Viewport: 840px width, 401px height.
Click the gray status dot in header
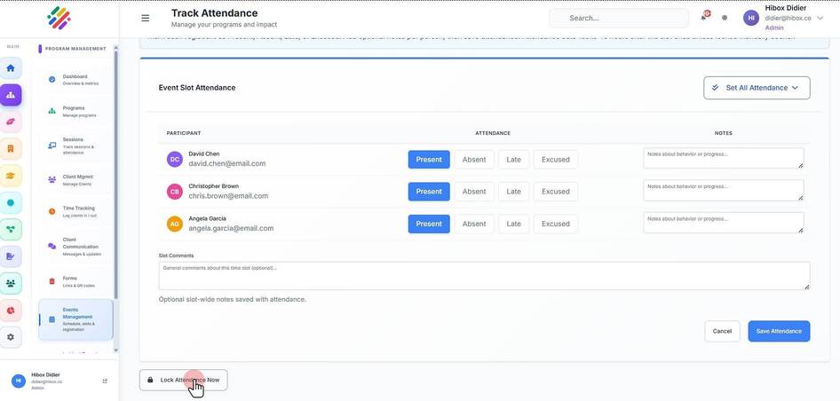[x=725, y=18]
